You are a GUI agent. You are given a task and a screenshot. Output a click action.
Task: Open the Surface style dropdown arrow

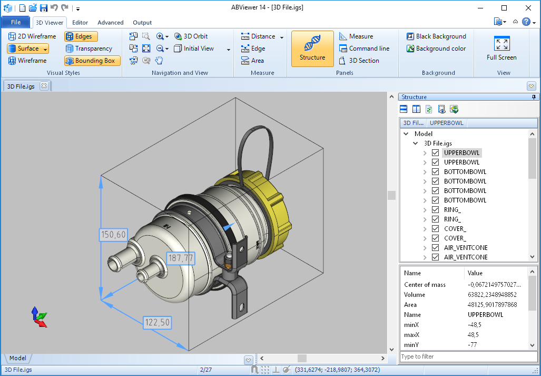coord(45,49)
